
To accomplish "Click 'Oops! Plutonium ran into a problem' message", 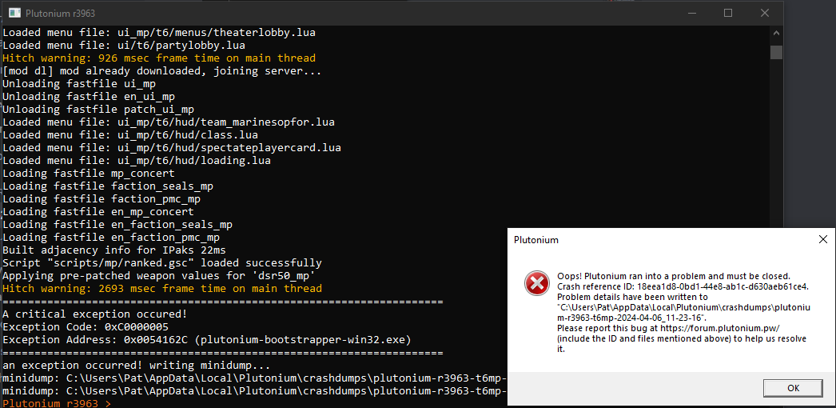I will pos(674,276).
